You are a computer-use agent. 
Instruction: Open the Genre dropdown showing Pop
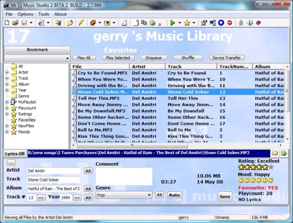[x=149, y=195]
